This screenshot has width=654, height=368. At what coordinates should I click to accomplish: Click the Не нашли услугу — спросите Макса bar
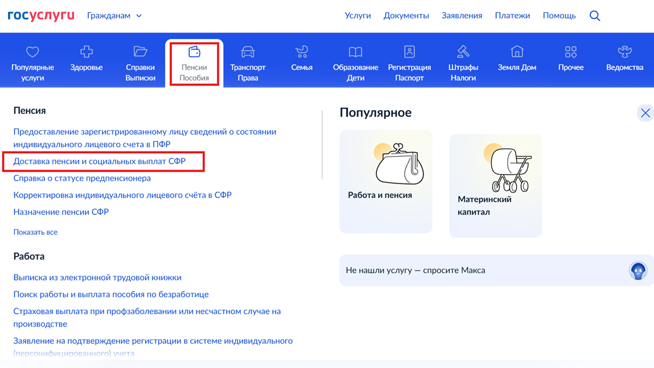[x=496, y=270]
